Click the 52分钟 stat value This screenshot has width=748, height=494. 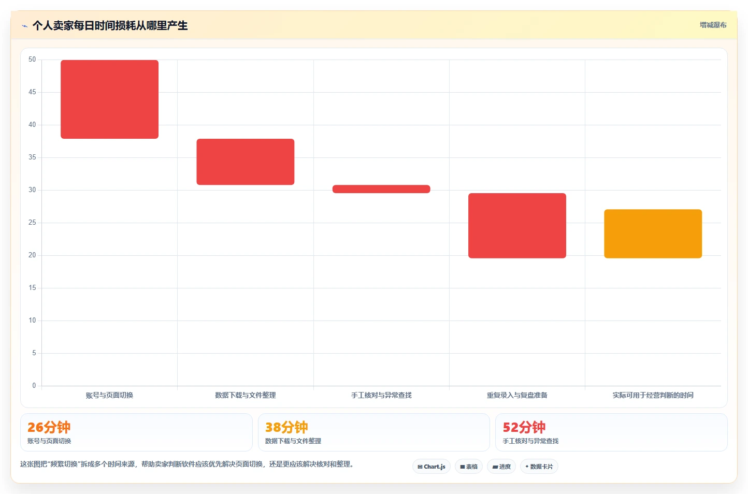[524, 427]
